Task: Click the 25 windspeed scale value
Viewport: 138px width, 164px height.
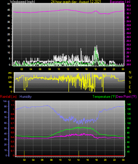Action: [9, 34]
